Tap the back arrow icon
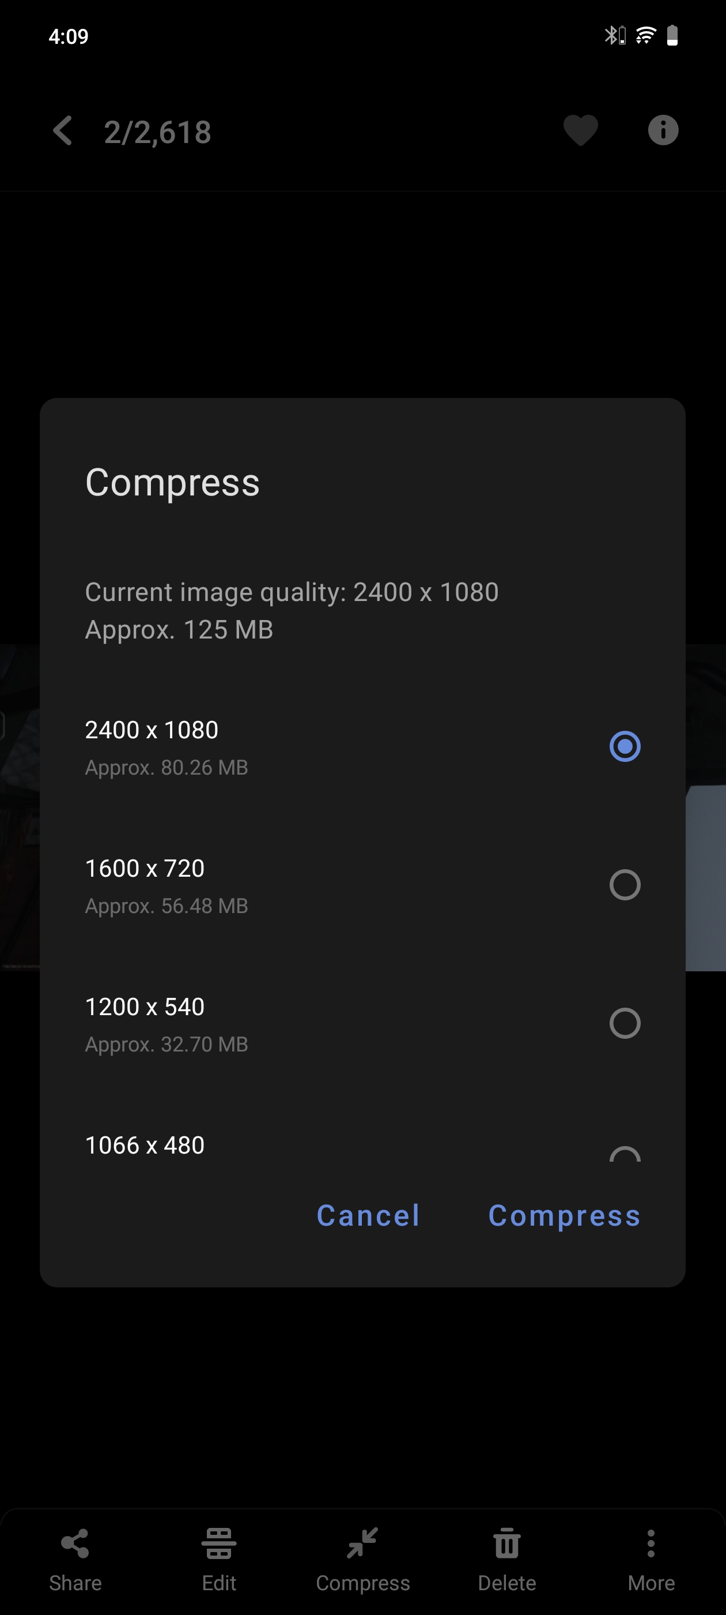The height and width of the screenshot is (1615, 726). [63, 131]
